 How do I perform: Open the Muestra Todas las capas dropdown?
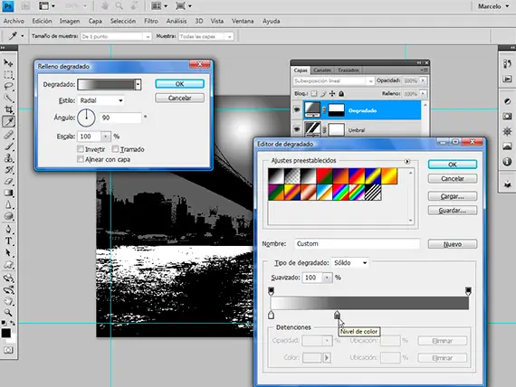click(206, 36)
